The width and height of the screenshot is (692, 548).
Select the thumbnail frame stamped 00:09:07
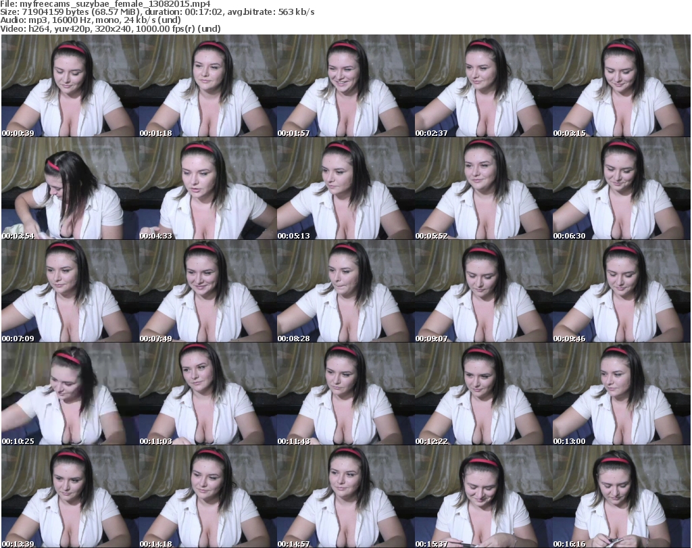483,291
